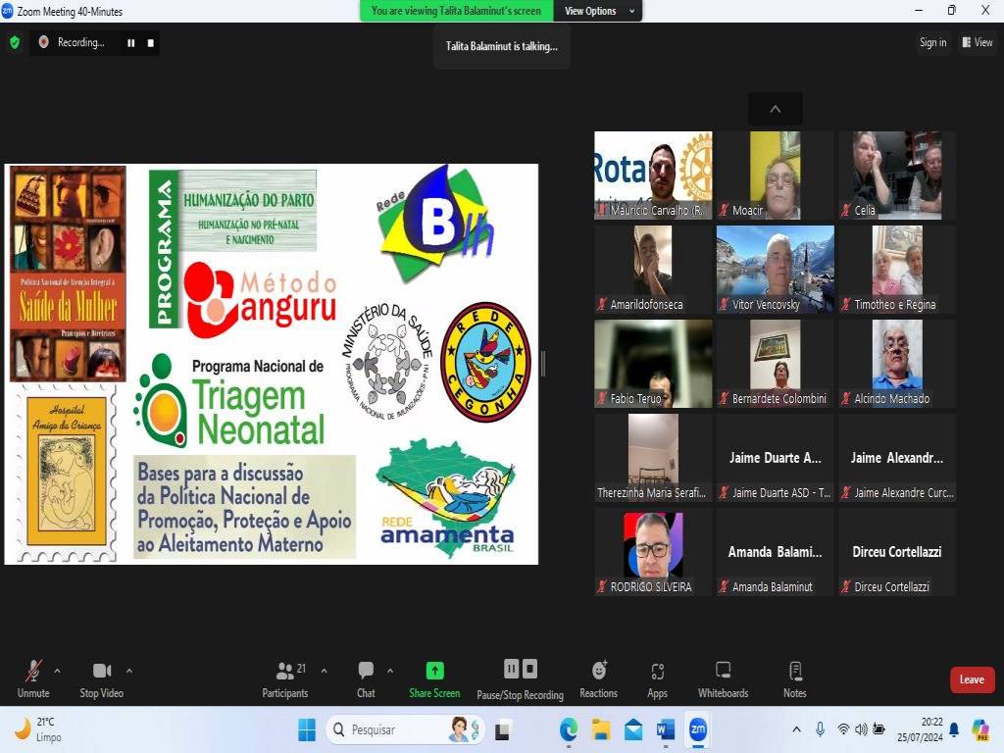This screenshot has width=1004, height=753.
Task: Expand audio options arrow beside Unmute
Action: coord(57,671)
